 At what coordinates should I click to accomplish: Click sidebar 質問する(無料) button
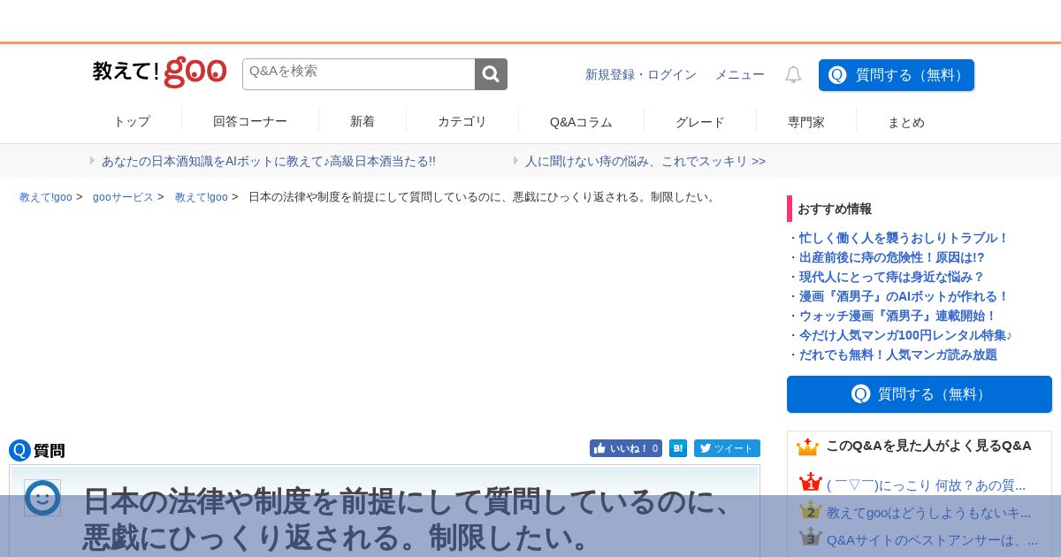pyautogui.click(x=920, y=394)
